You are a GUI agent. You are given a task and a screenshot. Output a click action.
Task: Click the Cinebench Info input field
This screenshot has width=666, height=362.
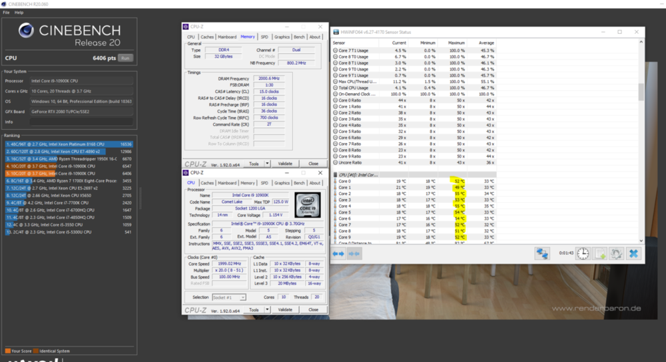[x=81, y=122]
